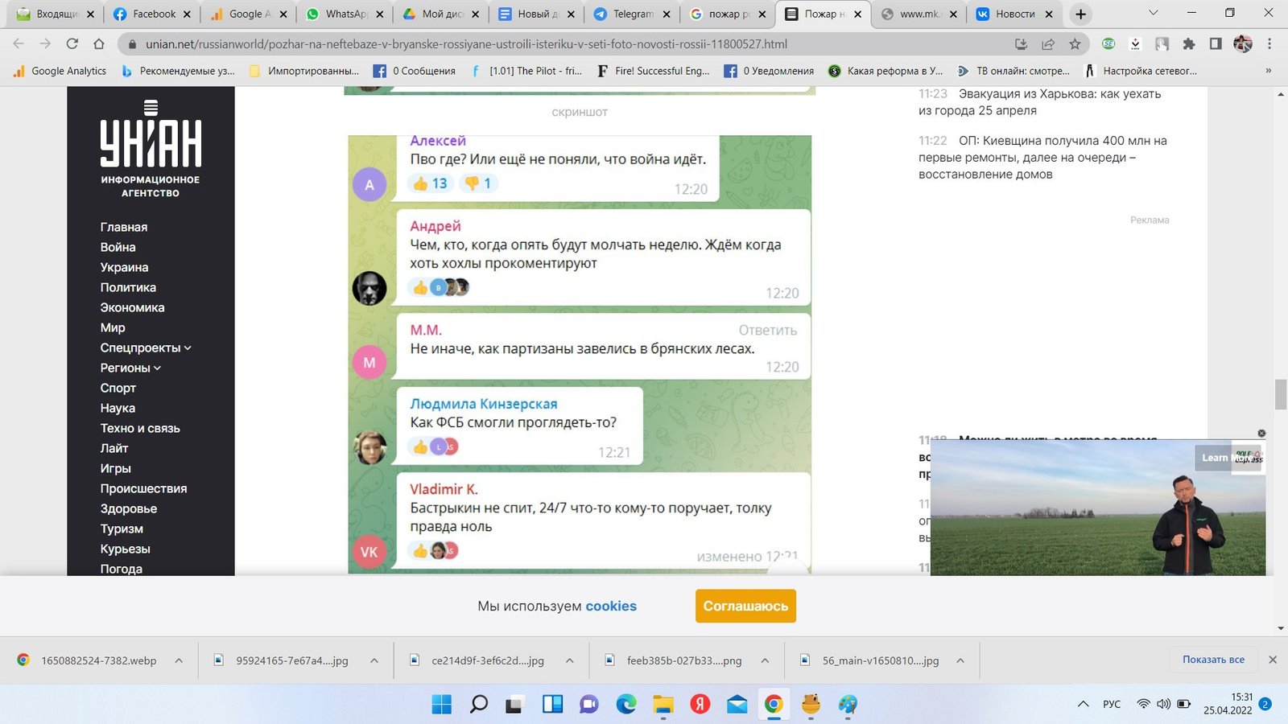Open options for 1650882524-7382.webp download
Image resolution: width=1288 pixels, height=724 pixels.
[179, 660]
